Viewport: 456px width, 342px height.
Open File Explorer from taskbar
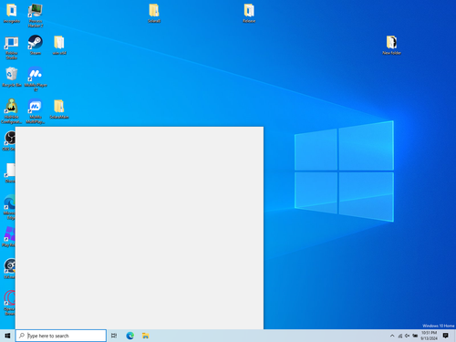146,336
